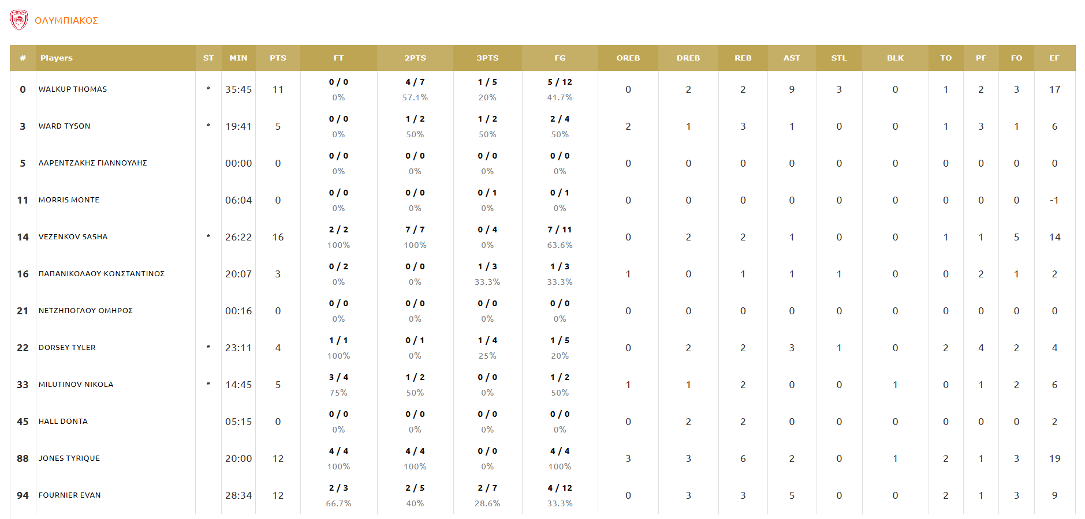Open player VEZENKOV SASHA
Viewport: 1085px width, 519px height.
click(73, 237)
